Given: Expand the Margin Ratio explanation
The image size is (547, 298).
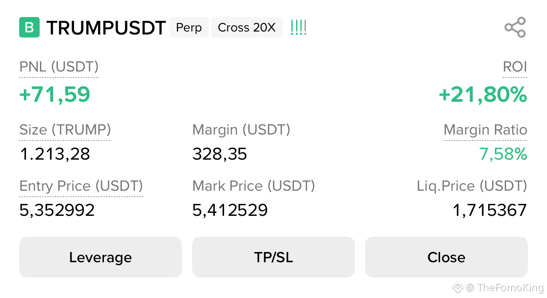Looking at the screenshot, I should click(485, 130).
